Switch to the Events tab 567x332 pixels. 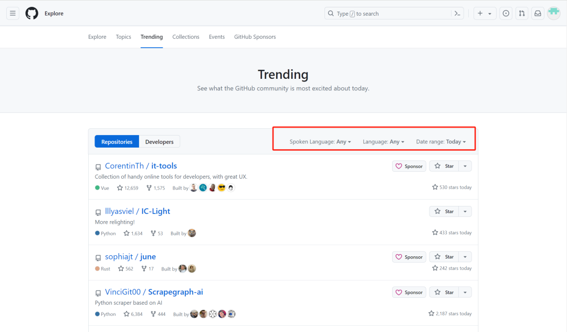[x=217, y=37]
